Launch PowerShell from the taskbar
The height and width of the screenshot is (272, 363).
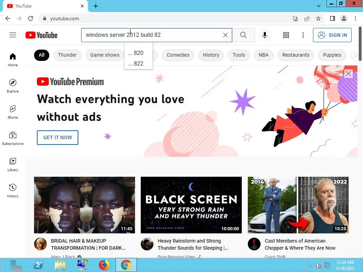coord(38,265)
